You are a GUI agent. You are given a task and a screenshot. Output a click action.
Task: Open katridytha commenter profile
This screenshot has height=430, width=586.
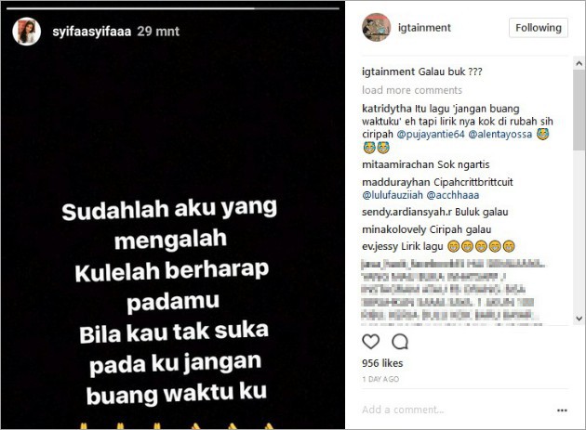[x=386, y=109]
